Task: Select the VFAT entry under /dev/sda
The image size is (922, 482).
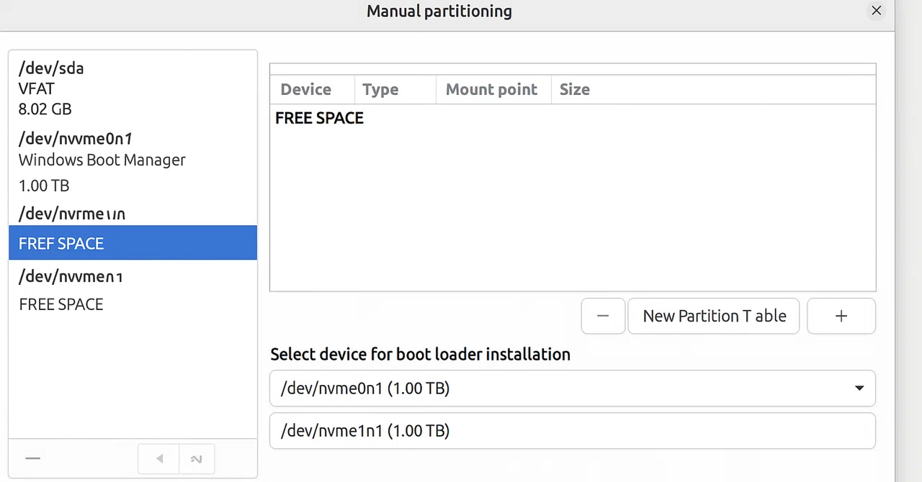Action: 37,88
